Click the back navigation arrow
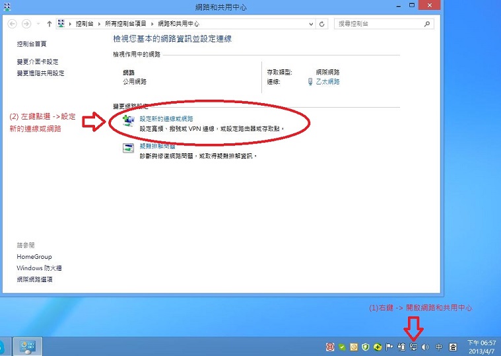This screenshot has height=356, width=501. pos(13,24)
